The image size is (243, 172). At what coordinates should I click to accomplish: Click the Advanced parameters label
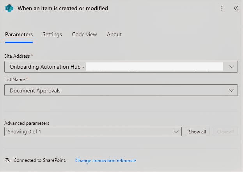click(27, 123)
